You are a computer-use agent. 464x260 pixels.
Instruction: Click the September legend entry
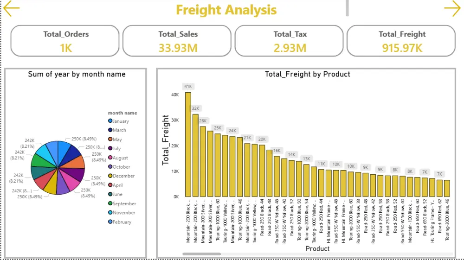pos(122,203)
